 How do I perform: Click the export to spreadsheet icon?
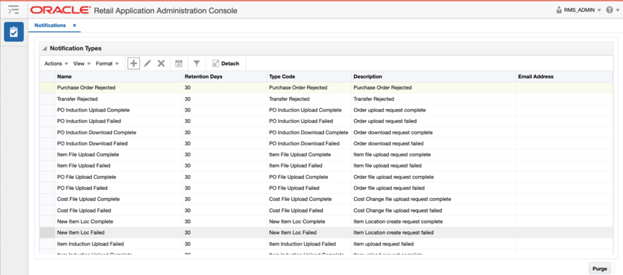(x=178, y=63)
